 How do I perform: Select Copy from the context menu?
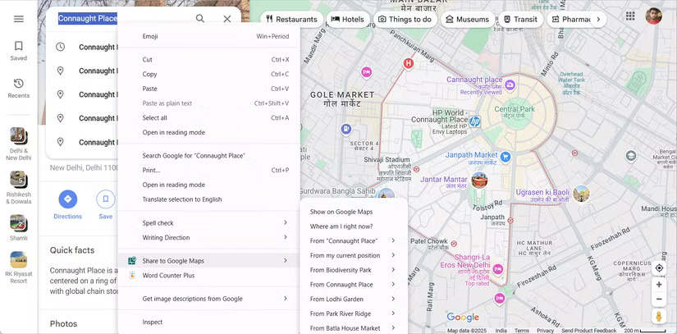pos(149,74)
